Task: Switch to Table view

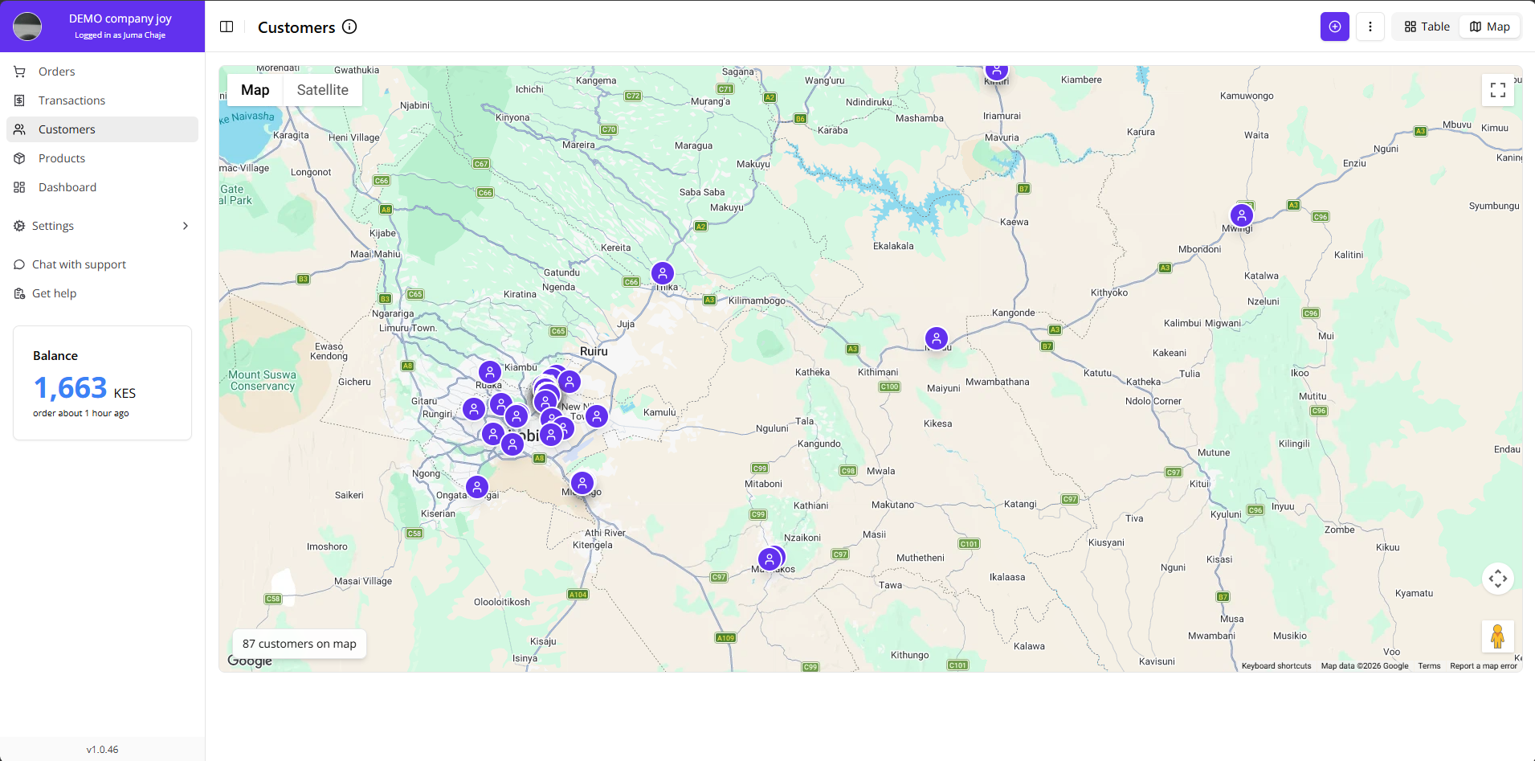Action: click(1427, 27)
